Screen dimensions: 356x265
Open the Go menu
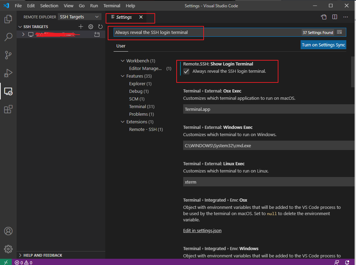click(x=82, y=6)
